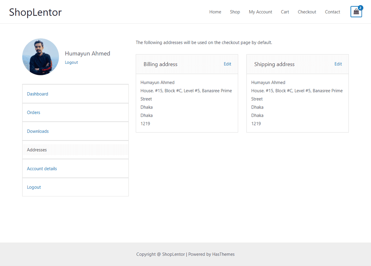Viewport: 371px width, 266px height.
Task: Edit the Shipping address
Action: pyautogui.click(x=338, y=64)
